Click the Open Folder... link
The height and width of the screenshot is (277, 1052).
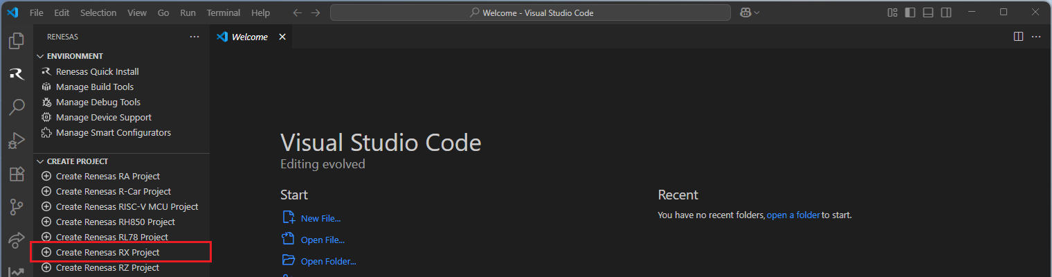click(328, 261)
